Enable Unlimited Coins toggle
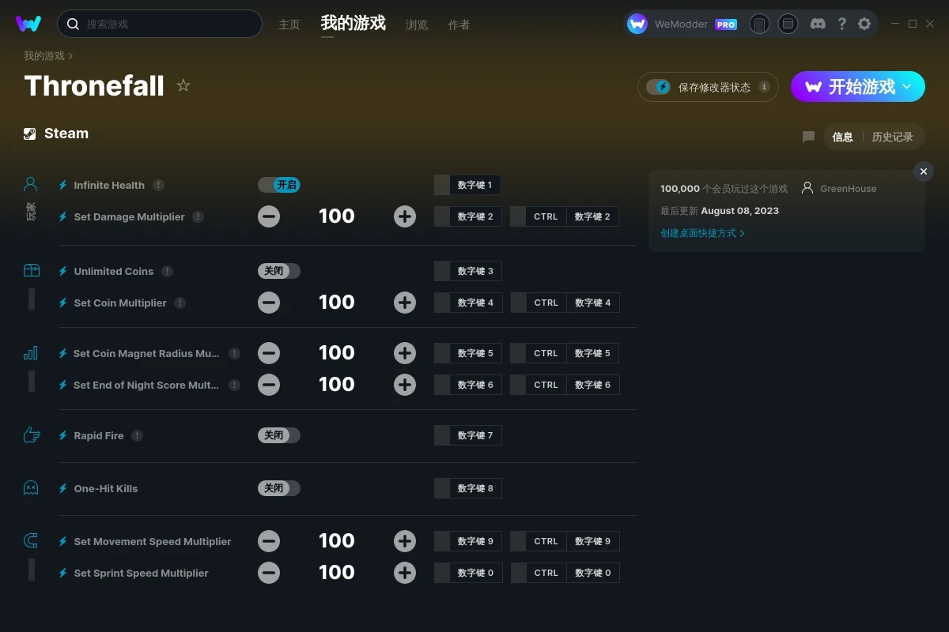The image size is (949, 632). [279, 271]
